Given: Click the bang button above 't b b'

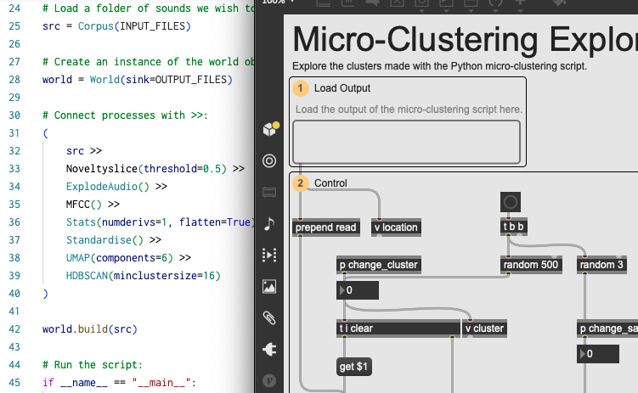Looking at the screenshot, I should pyautogui.click(x=511, y=202).
